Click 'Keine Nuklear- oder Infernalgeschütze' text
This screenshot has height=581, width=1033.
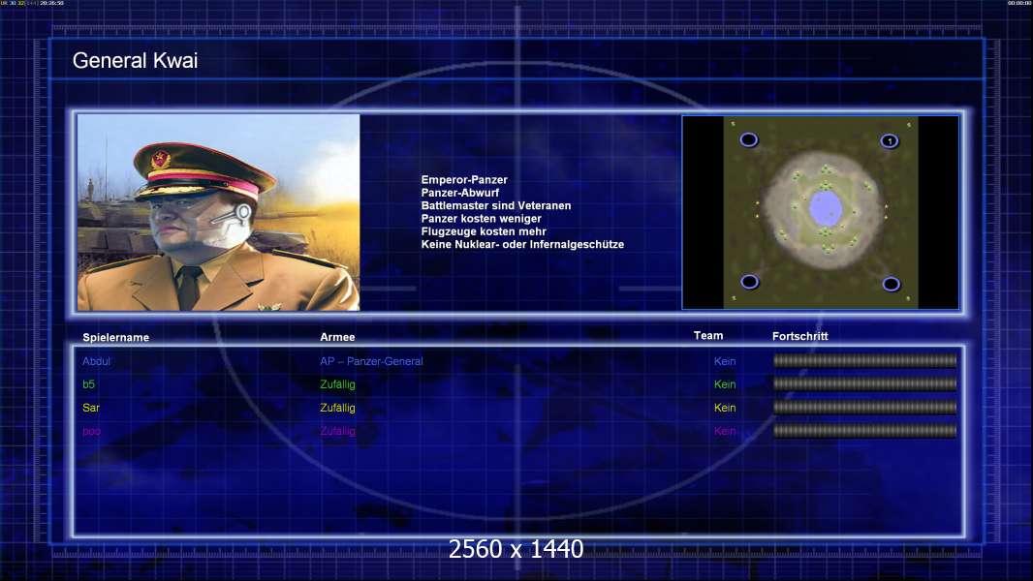click(522, 244)
